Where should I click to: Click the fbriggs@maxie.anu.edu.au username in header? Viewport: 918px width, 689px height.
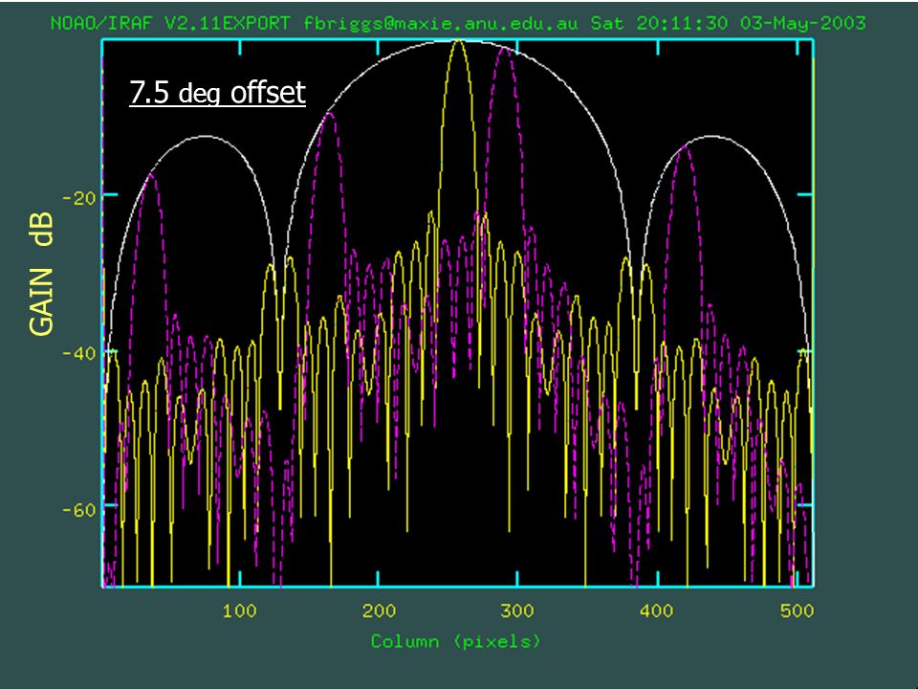440,23
